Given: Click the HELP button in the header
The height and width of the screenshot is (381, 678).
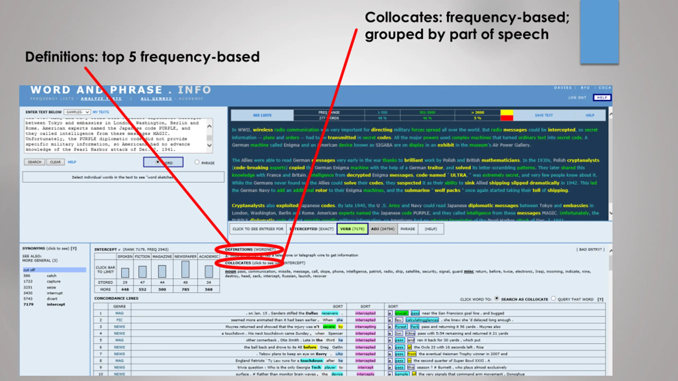Looking at the screenshot, I should (602, 98).
